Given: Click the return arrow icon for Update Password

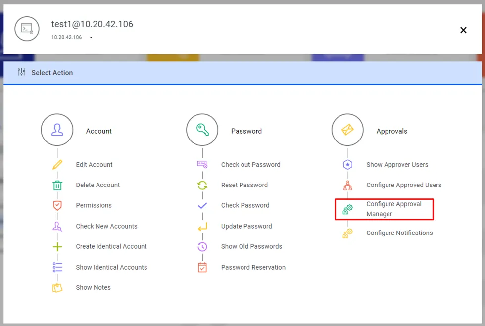Looking at the screenshot, I should point(202,227).
